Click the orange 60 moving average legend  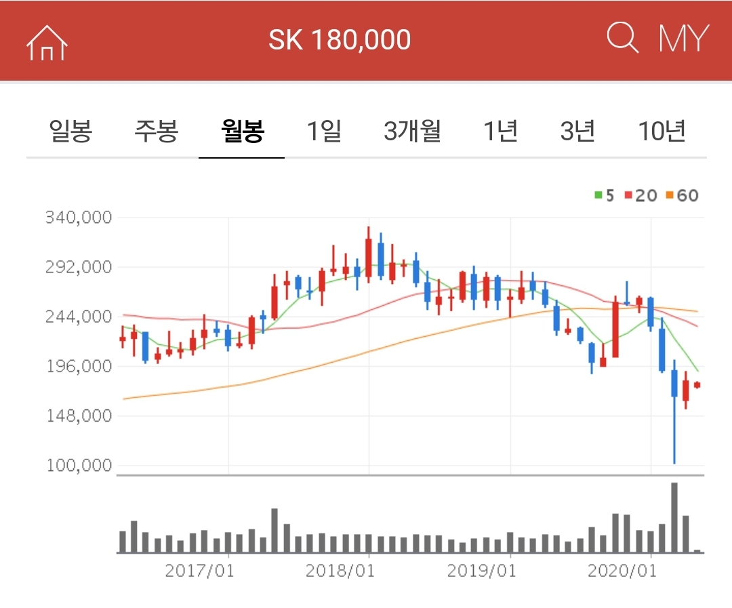(x=682, y=195)
